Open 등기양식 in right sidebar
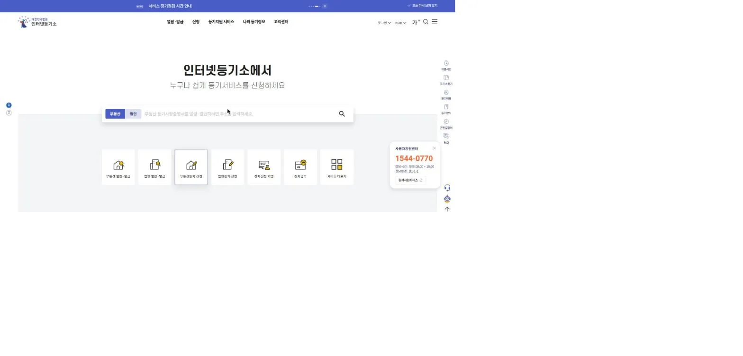The width and height of the screenshot is (743, 356). pyautogui.click(x=446, y=110)
